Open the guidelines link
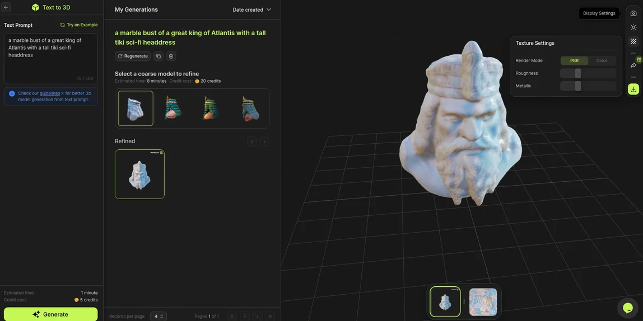The height and width of the screenshot is (321, 643). tap(50, 93)
